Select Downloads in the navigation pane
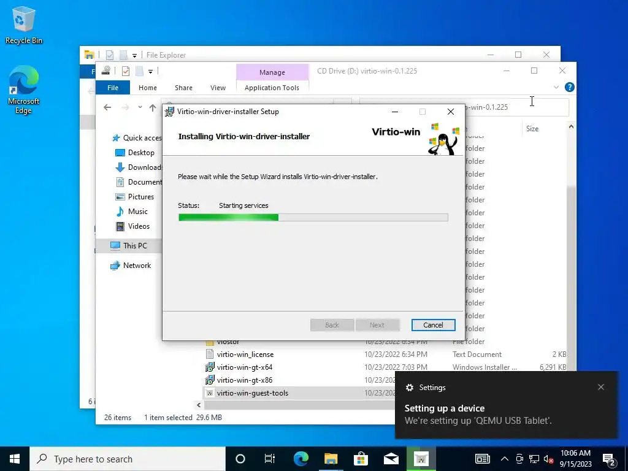Viewport: 628px width, 471px height. (139, 167)
